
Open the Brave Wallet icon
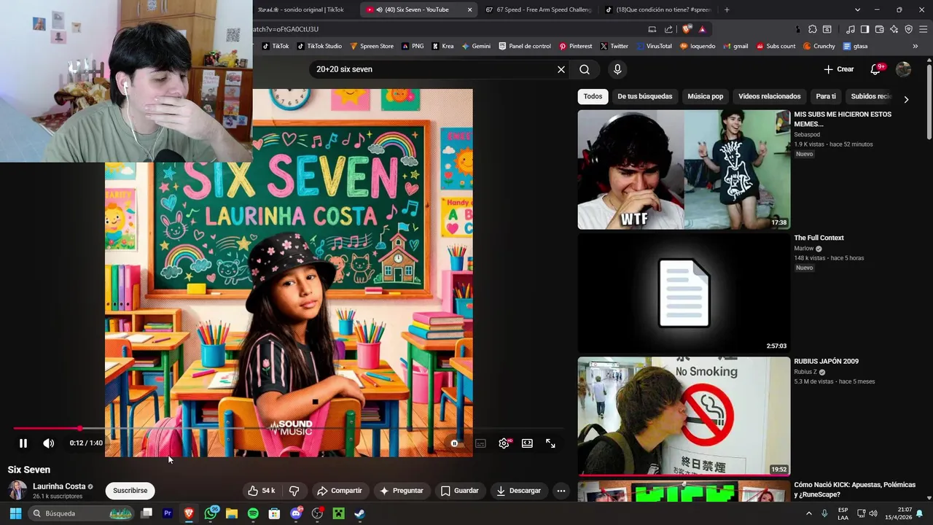tap(879, 29)
